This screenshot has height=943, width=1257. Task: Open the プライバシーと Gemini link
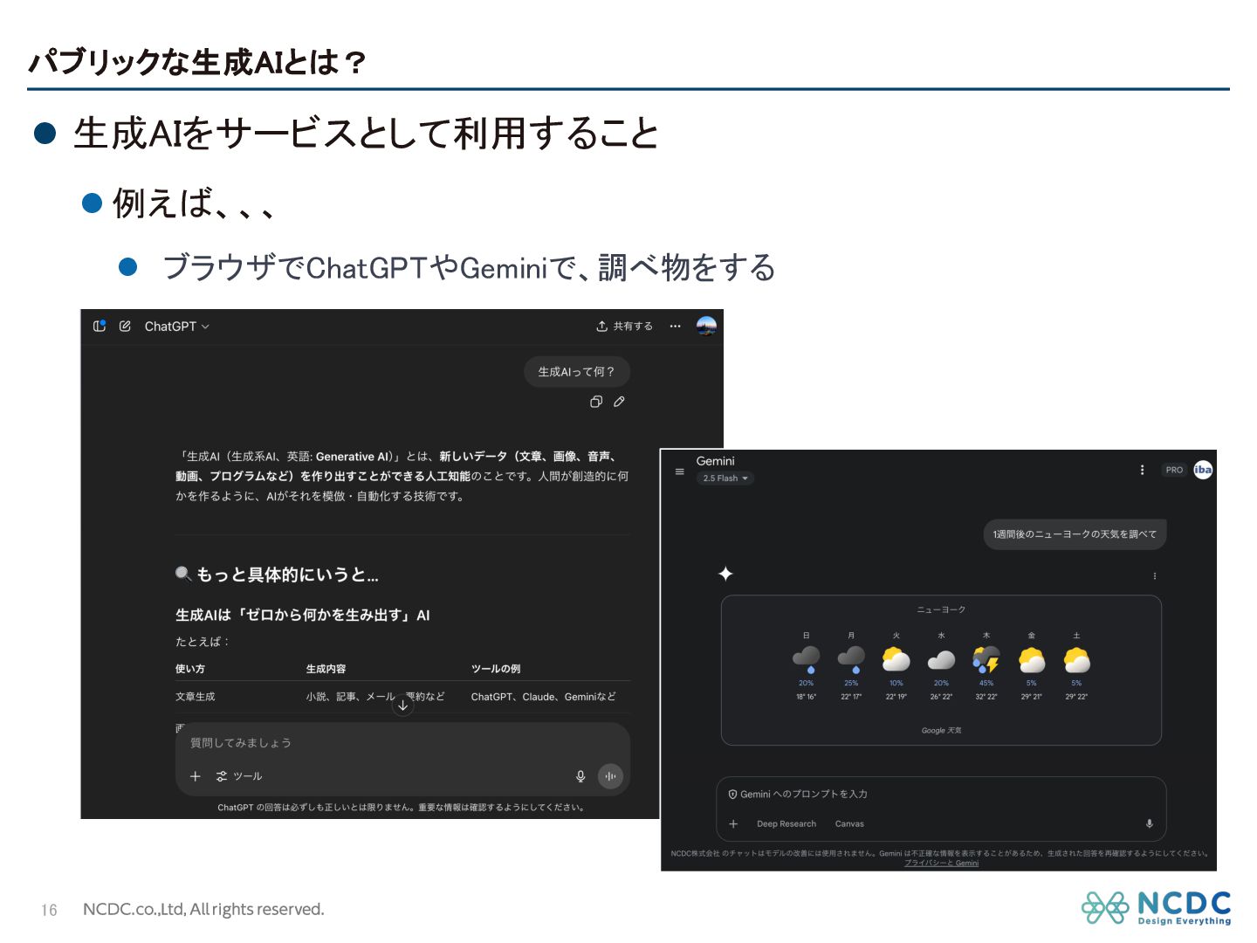[x=941, y=863]
